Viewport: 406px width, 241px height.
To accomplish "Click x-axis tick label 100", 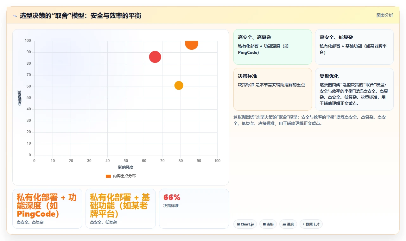I will [217, 161].
